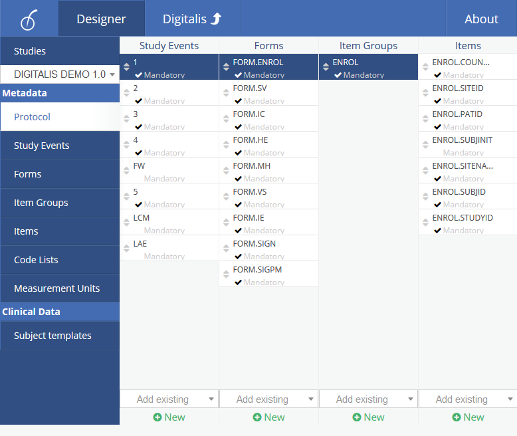Image resolution: width=517 pixels, height=436 pixels.
Task: Toggle the Mandatory check for the FW study event
Action: 139,179
